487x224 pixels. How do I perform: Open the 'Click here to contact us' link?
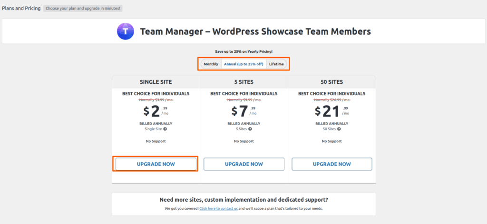(219, 208)
